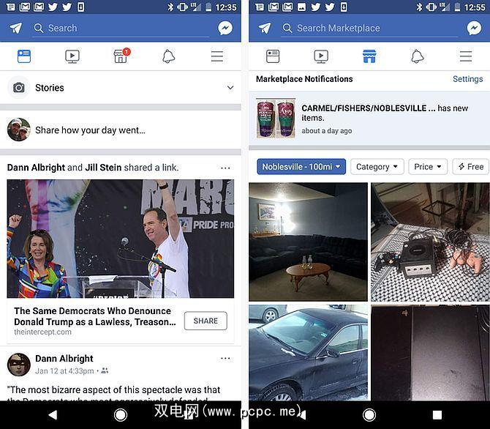Go to News Feed tab on the right screen
The image size is (490, 429).
coord(273,56)
